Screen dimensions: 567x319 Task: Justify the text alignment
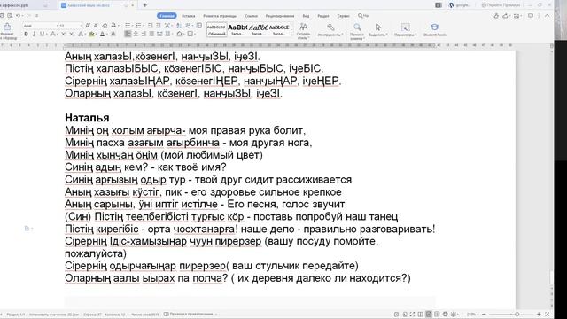click(151, 34)
